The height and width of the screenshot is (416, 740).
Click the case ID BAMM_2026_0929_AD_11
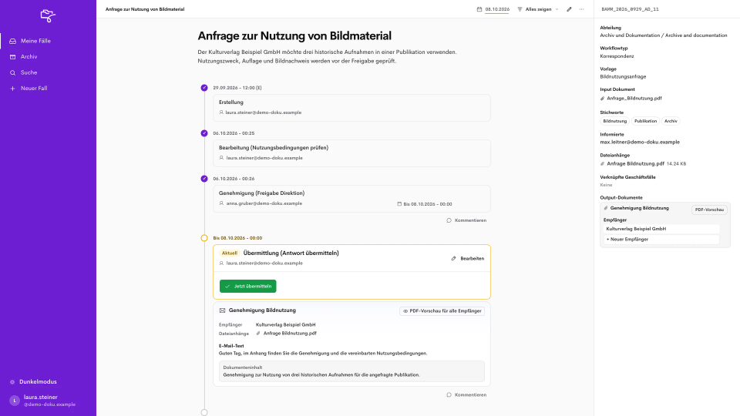pos(630,9)
